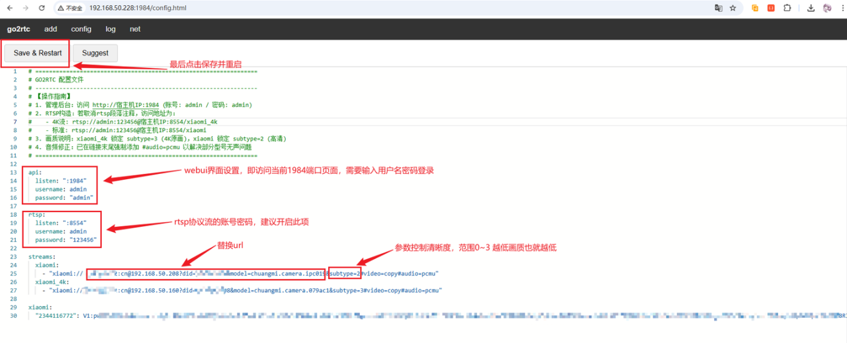847x343 pixels.
Task: Click the browser forward arrow
Action: [25, 8]
